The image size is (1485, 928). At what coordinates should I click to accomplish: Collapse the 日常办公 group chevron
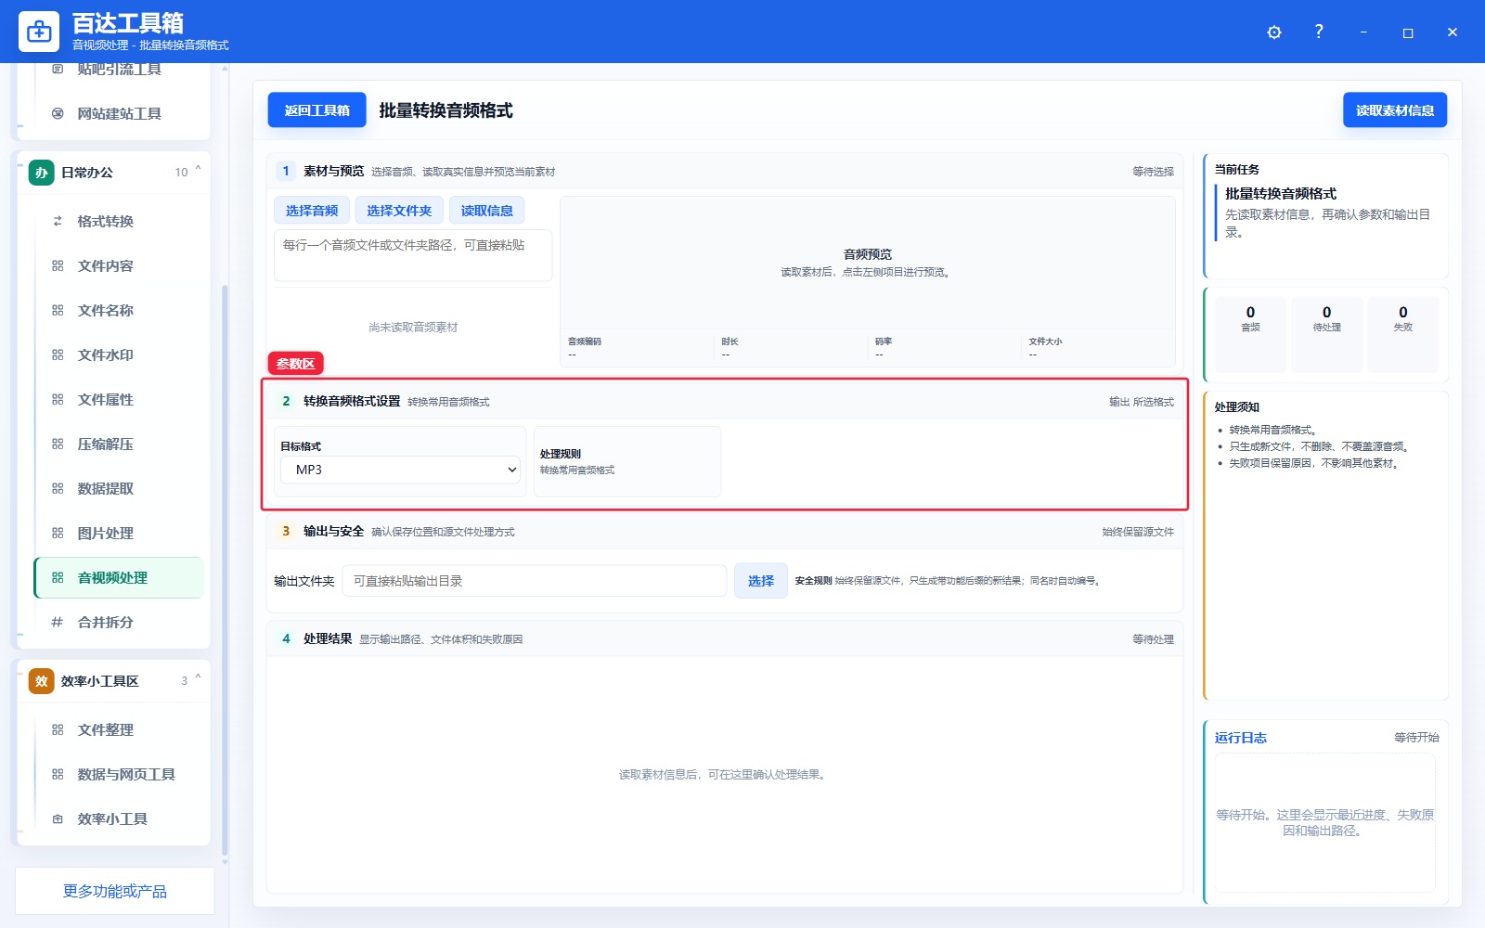[x=198, y=170]
